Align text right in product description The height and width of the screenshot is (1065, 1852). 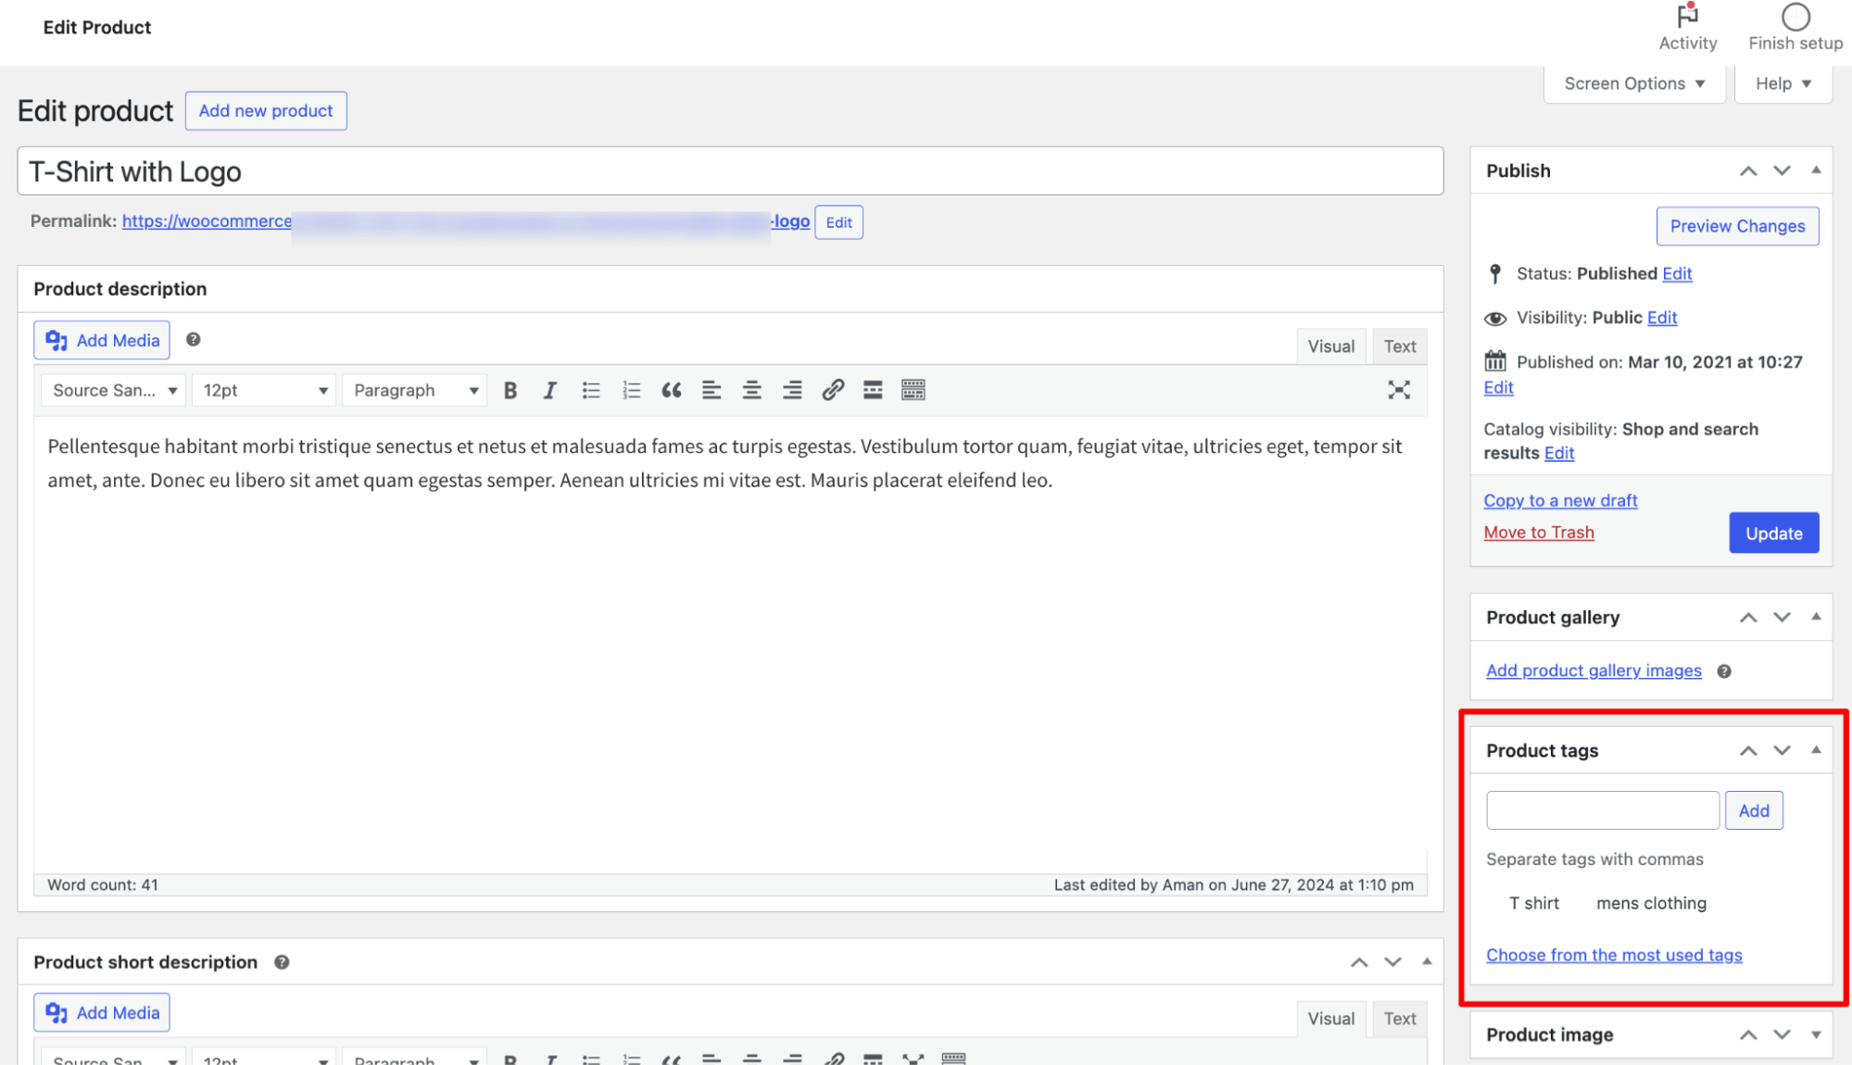(792, 391)
